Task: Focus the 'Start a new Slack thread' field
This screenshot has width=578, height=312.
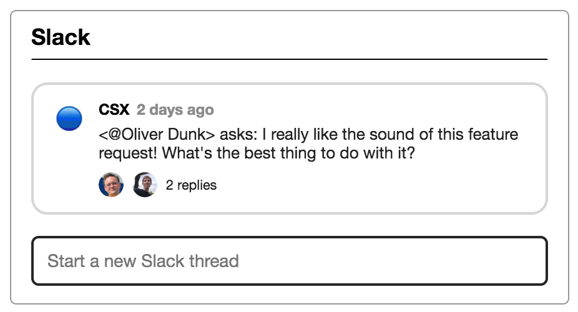Action: click(290, 261)
